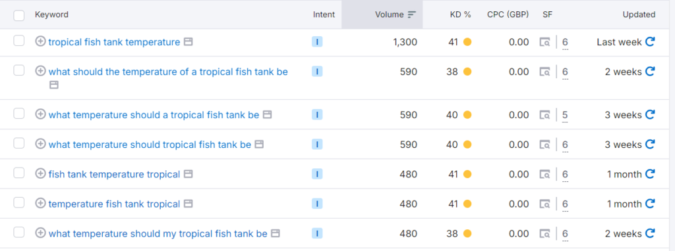Refresh 'what should the temperature of a tropical fish tank be' row

point(650,71)
